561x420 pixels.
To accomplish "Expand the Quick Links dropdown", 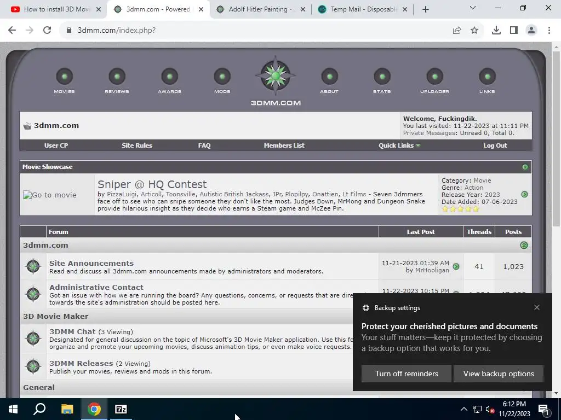I will 399,145.
